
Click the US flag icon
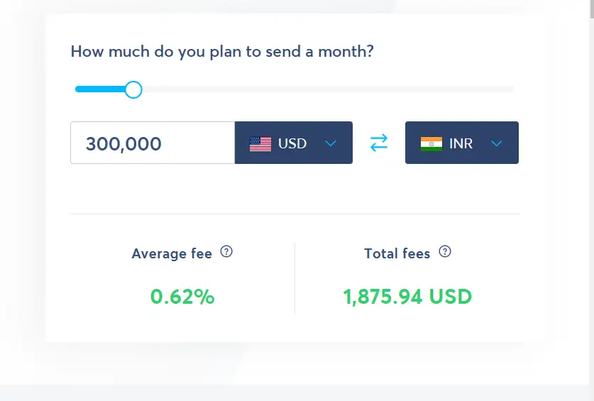pyautogui.click(x=260, y=144)
